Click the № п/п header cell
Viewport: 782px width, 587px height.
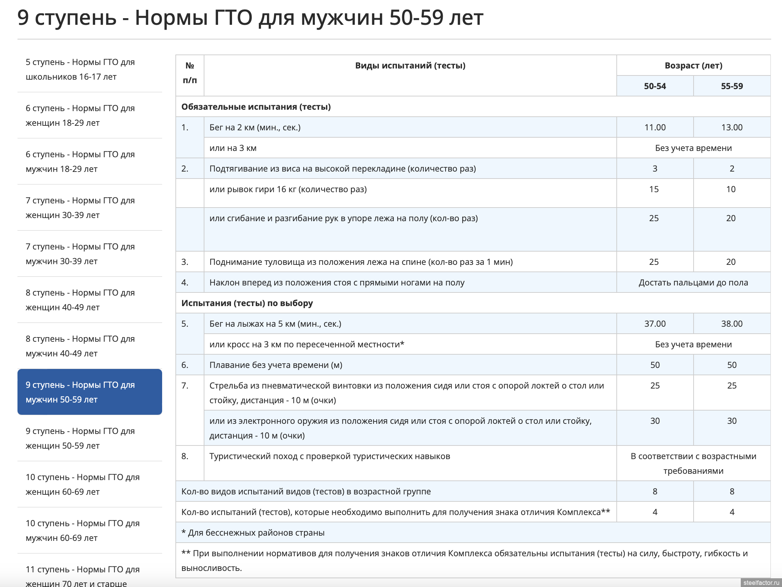(190, 75)
